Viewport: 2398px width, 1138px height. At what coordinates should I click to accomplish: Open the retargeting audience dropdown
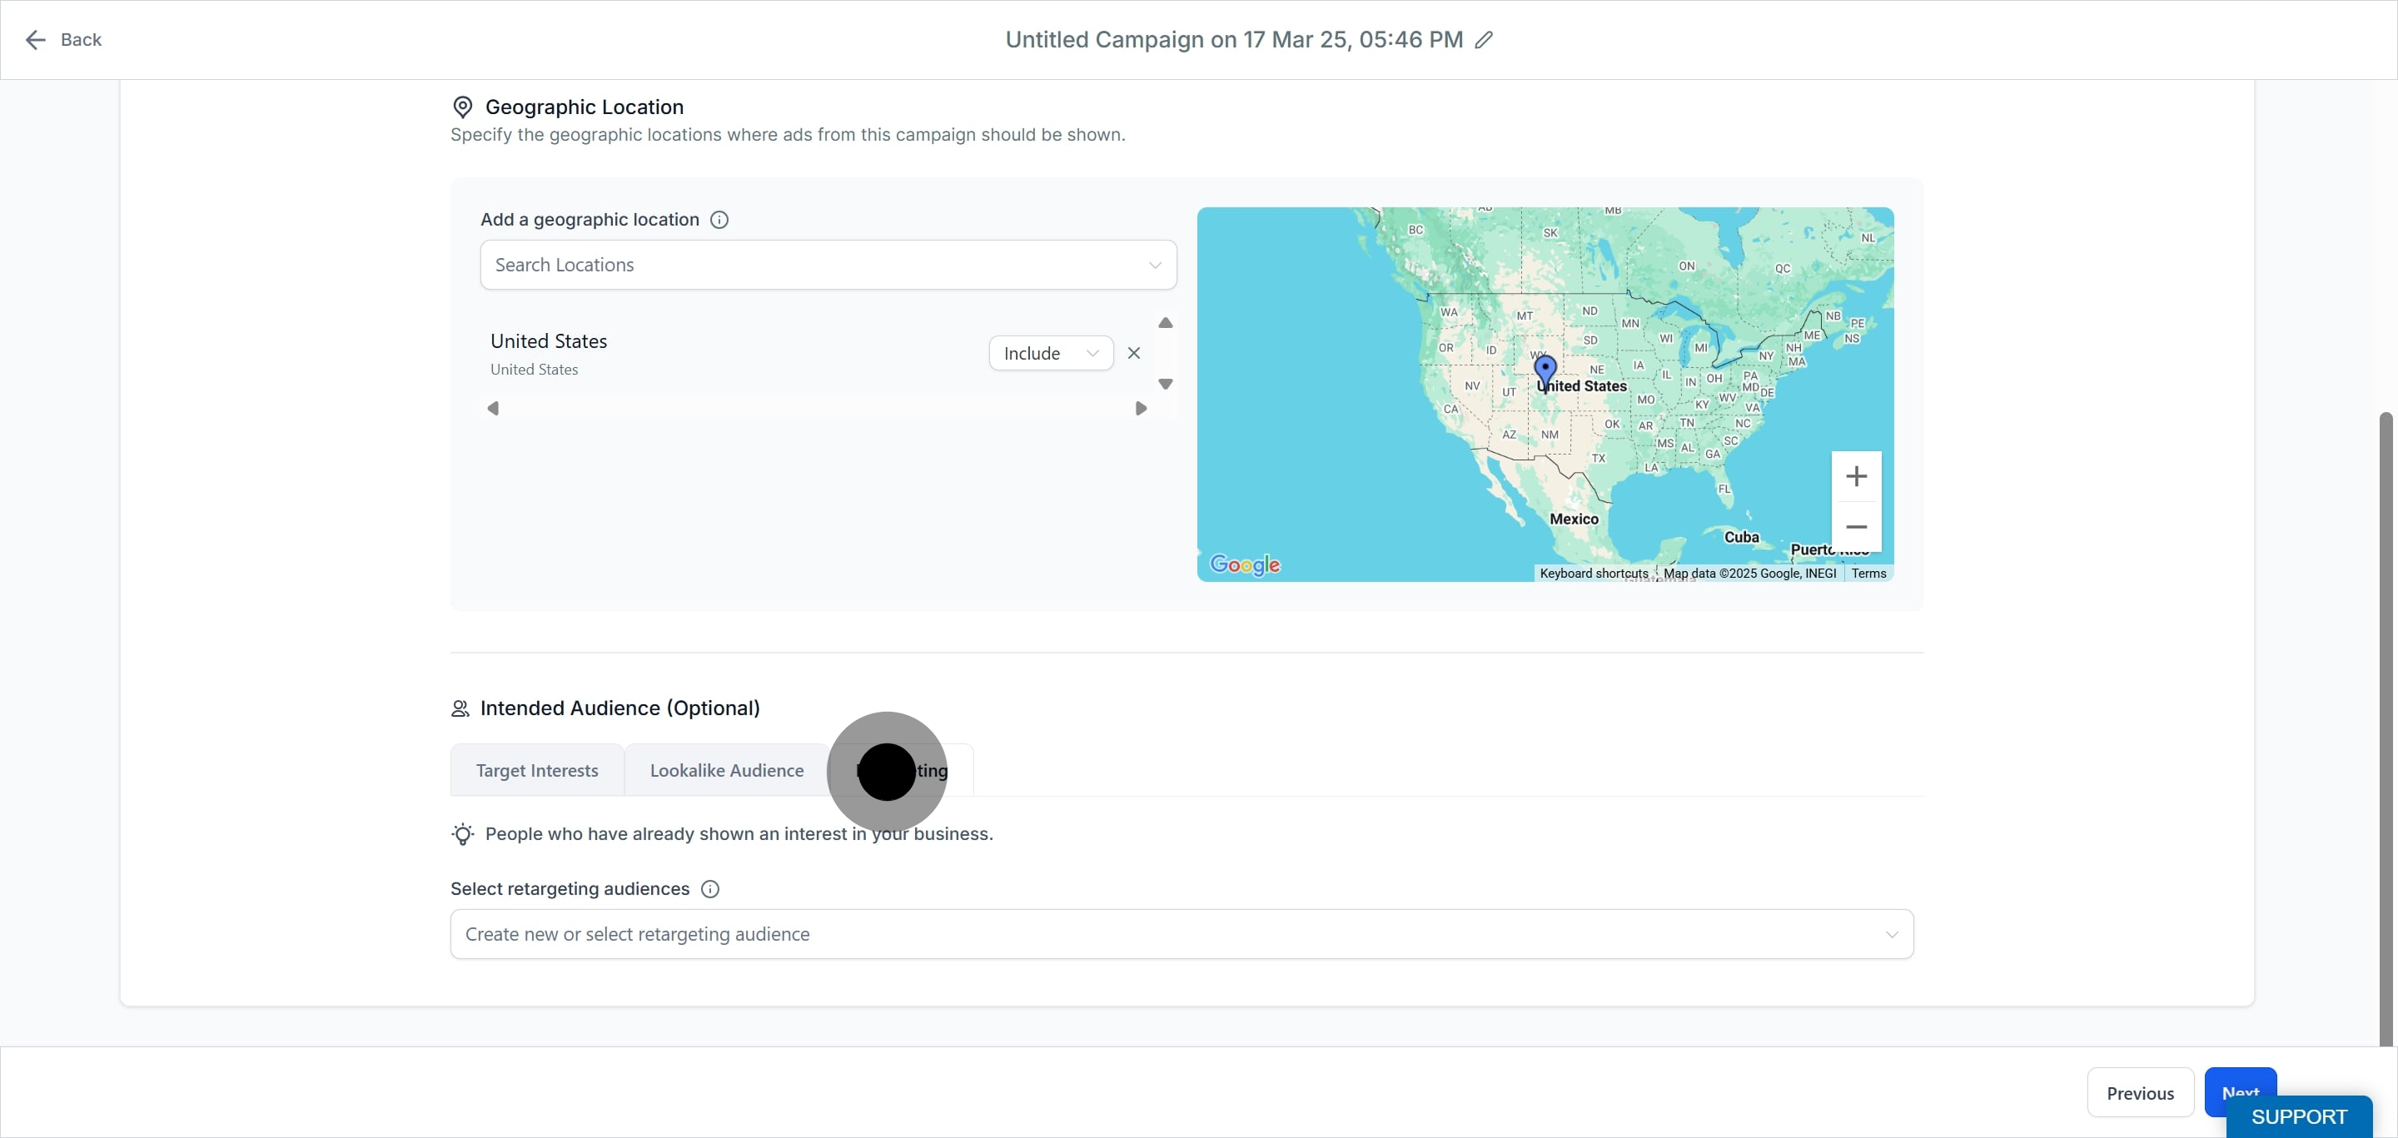click(1181, 934)
